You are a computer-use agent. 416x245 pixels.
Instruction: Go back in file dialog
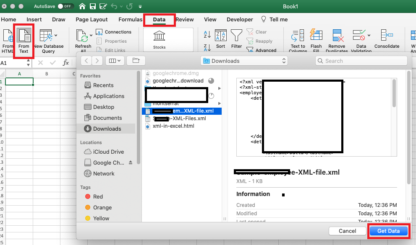[86, 61]
